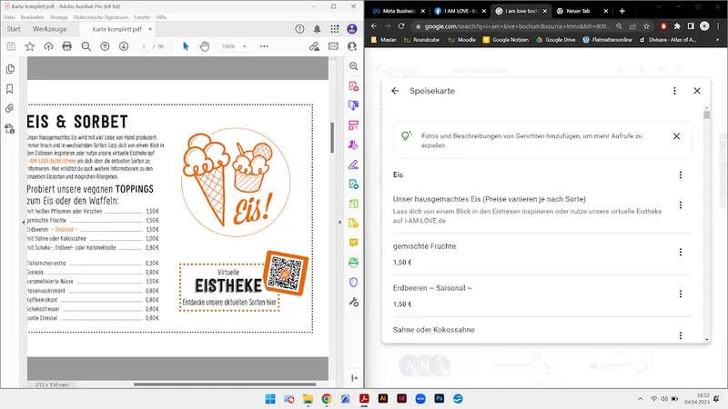Image resolution: width=728 pixels, height=409 pixels.
Task: Click the page number field in Acrobat
Action: [144, 46]
